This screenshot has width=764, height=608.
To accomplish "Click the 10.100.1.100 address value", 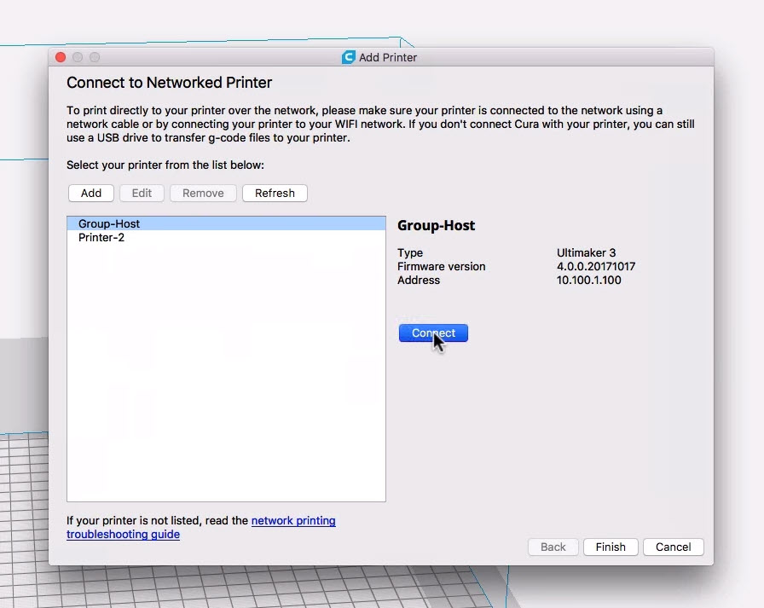I will (588, 280).
